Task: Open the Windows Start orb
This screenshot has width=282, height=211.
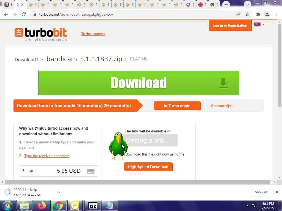Action: (x=7, y=206)
